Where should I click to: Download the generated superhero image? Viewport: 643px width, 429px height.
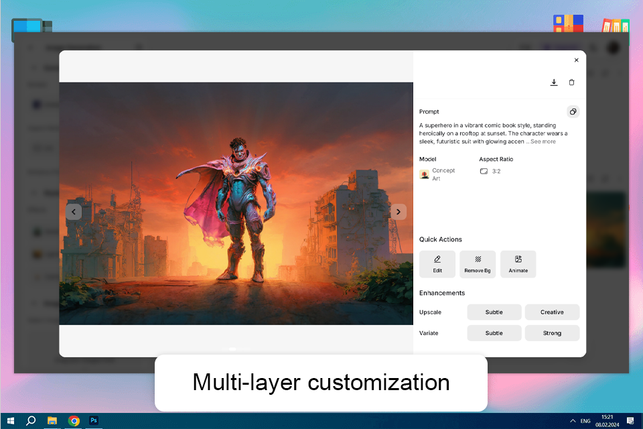point(554,82)
